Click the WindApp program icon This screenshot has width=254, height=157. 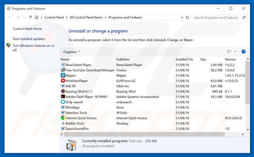pos(63,107)
